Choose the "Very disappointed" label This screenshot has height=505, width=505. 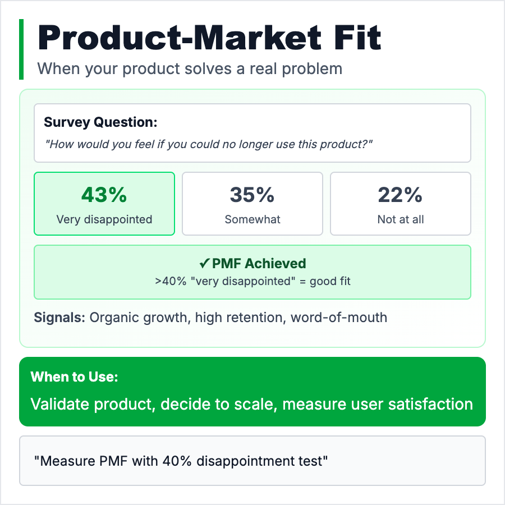click(x=104, y=219)
